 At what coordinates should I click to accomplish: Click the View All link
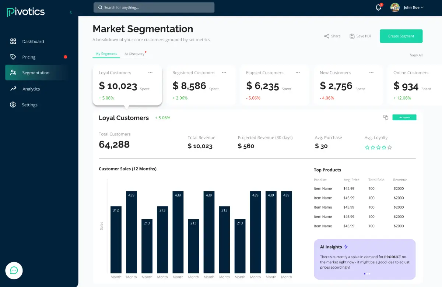coord(416,55)
